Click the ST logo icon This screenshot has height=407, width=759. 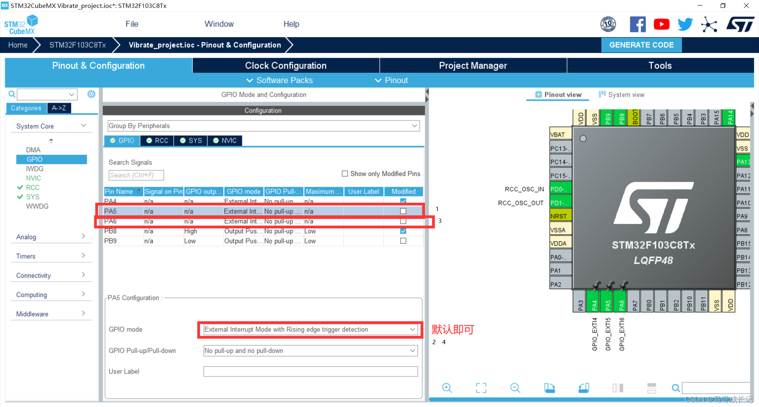click(x=740, y=24)
